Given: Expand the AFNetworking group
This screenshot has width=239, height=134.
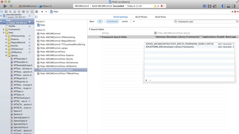Looking at the screenshot, I should (x=6, y=36).
